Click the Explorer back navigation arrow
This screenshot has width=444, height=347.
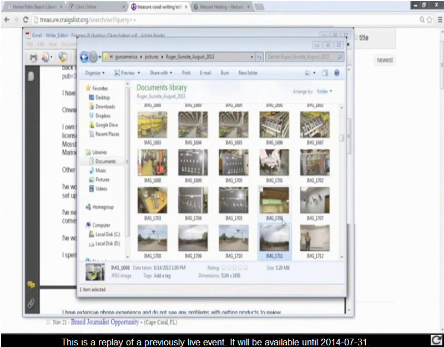tap(84, 57)
